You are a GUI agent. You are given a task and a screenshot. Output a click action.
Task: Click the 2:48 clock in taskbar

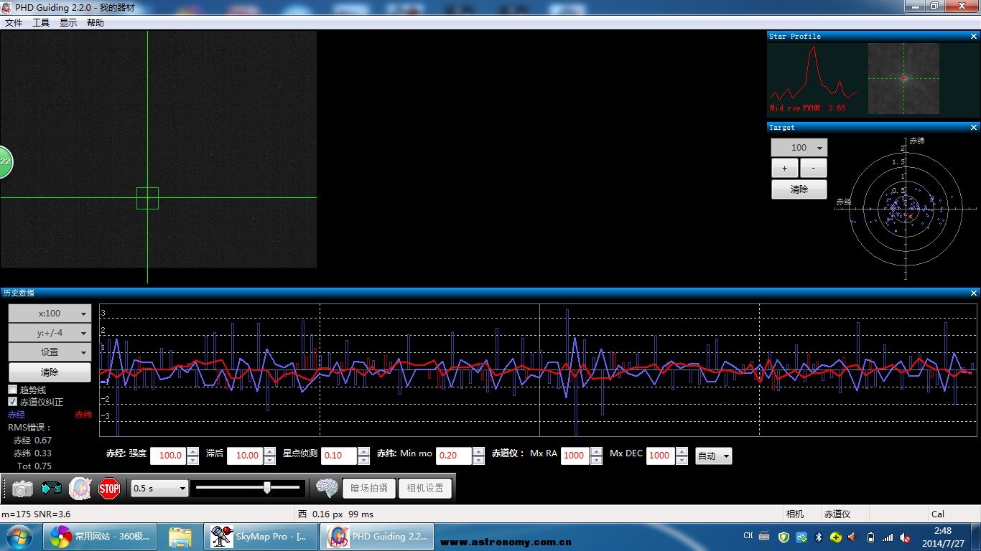[943, 531]
